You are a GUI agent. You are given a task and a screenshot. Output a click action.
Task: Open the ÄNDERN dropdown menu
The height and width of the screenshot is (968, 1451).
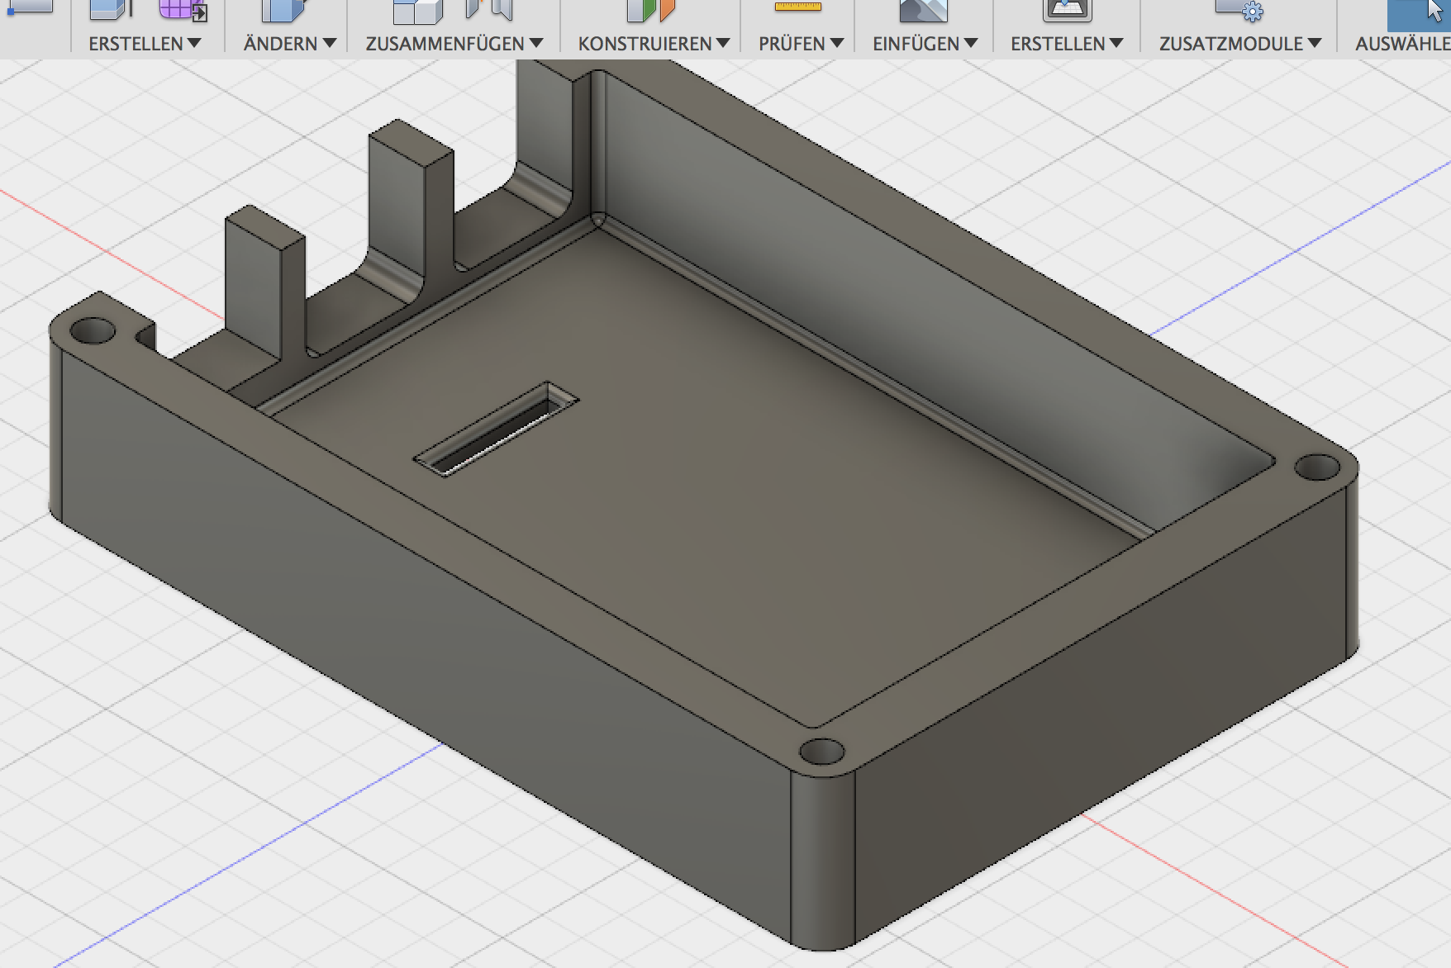tap(289, 44)
